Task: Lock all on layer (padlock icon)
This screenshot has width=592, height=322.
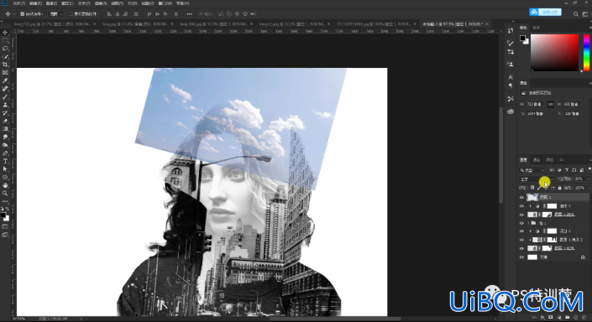Action: 559,187
